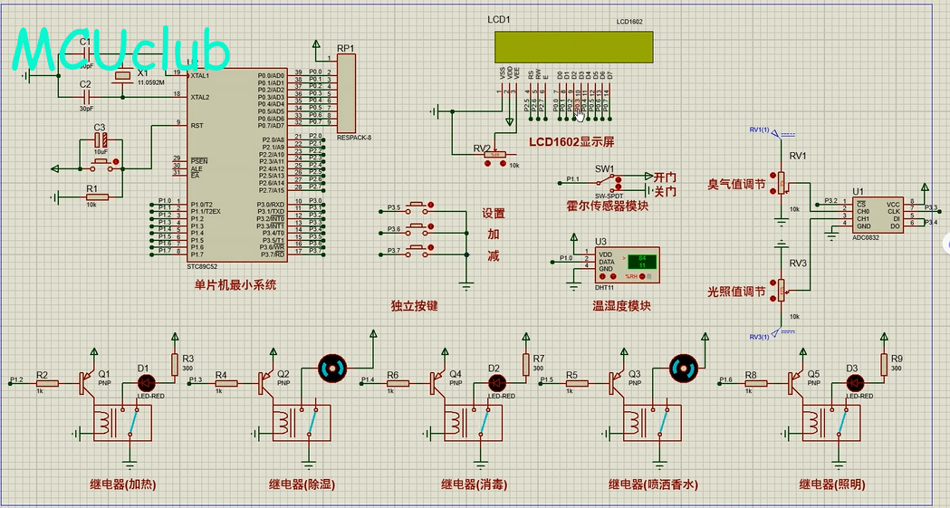
Task: Select resistor R6 on P1.4 line
Action: [398, 383]
